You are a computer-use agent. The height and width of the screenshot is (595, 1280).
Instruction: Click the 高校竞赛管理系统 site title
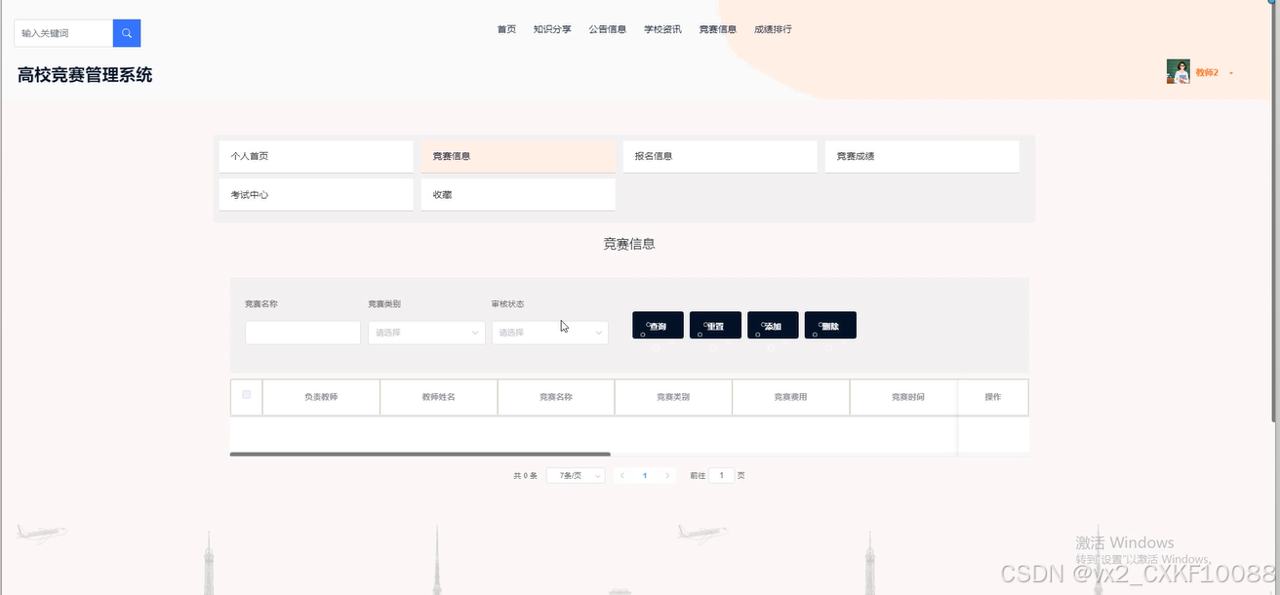85,75
